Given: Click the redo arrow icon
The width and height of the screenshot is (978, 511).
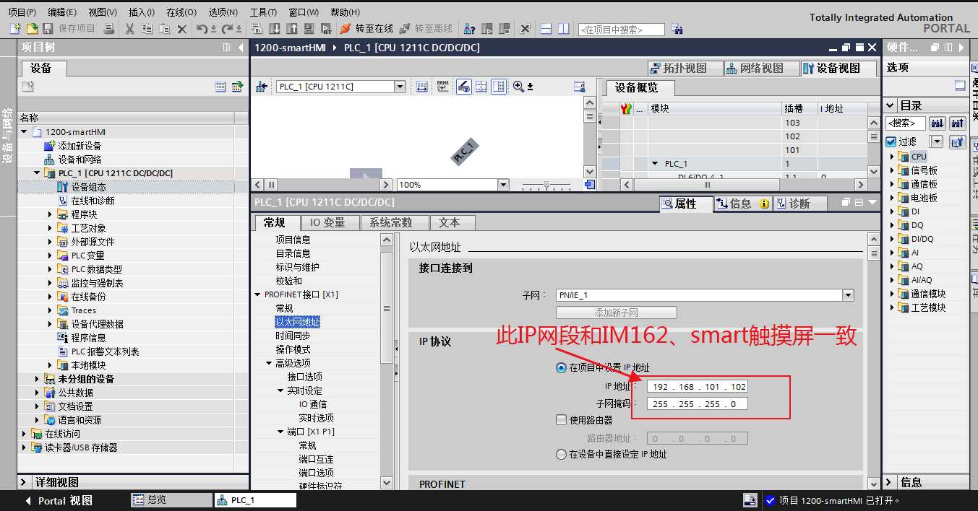Looking at the screenshot, I should [227, 29].
